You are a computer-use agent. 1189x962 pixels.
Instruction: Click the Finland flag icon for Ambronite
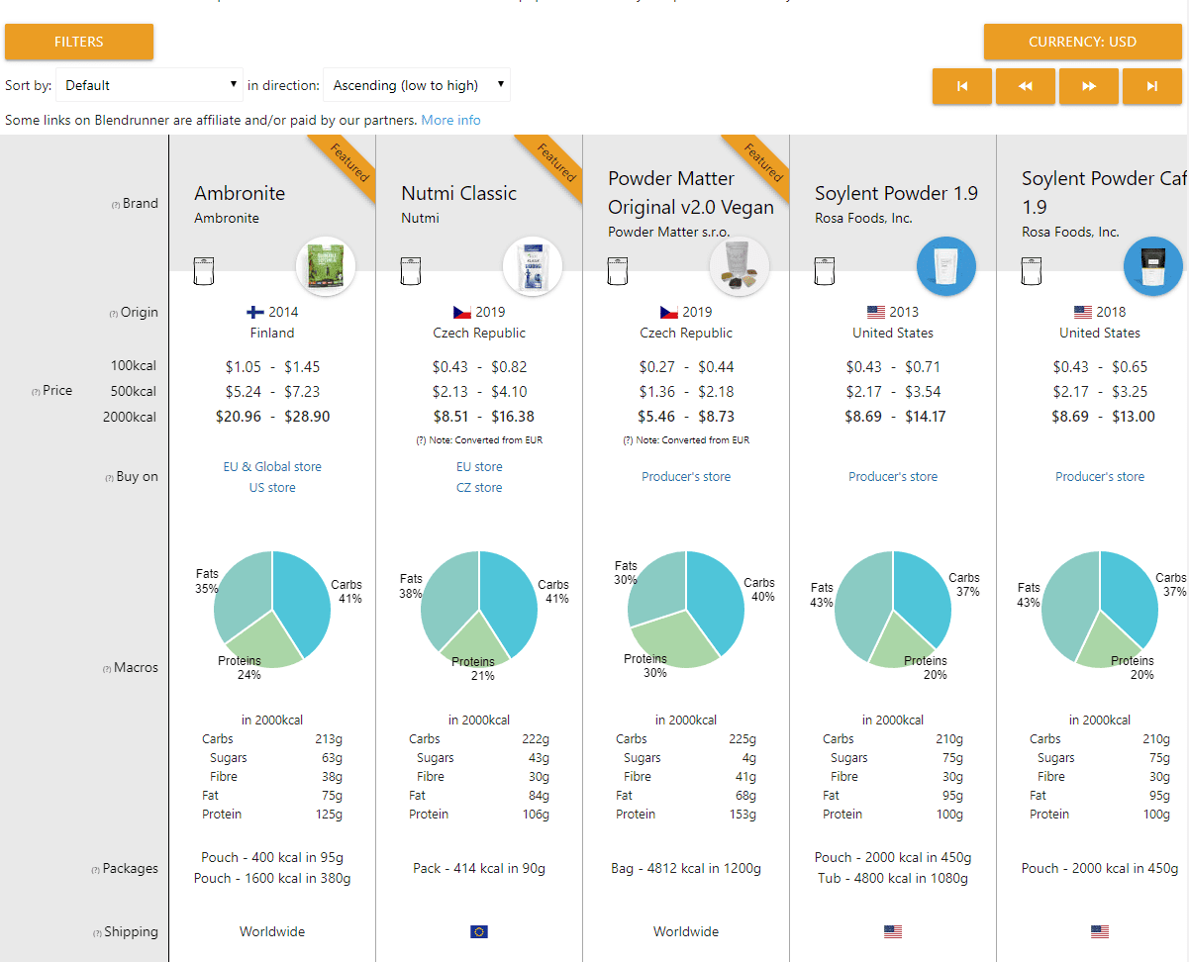(x=255, y=312)
